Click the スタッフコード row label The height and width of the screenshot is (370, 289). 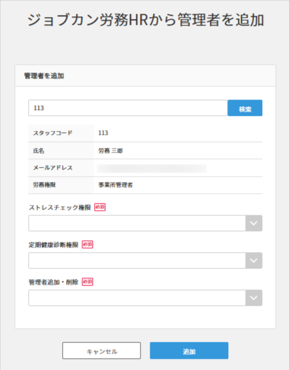pos(52,133)
